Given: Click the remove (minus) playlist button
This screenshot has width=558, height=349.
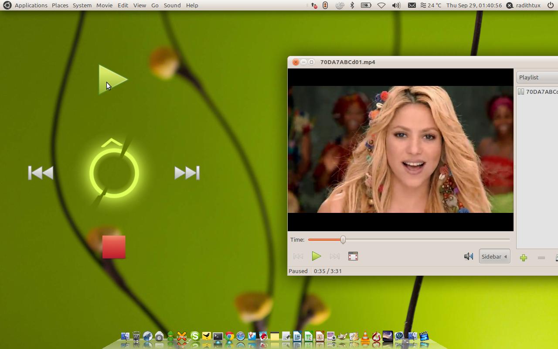Looking at the screenshot, I should [x=541, y=258].
